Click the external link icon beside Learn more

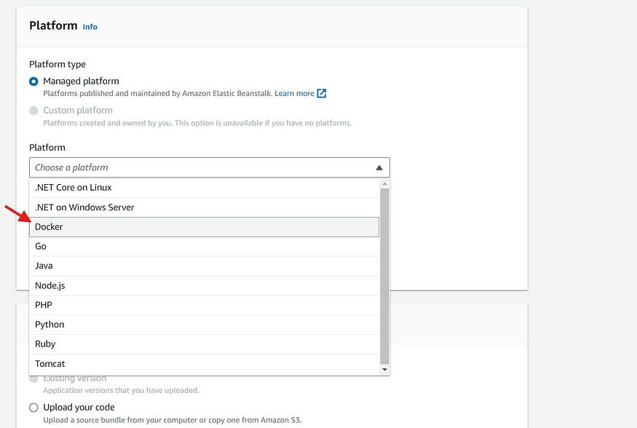pyautogui.click(x=321, y=93)
